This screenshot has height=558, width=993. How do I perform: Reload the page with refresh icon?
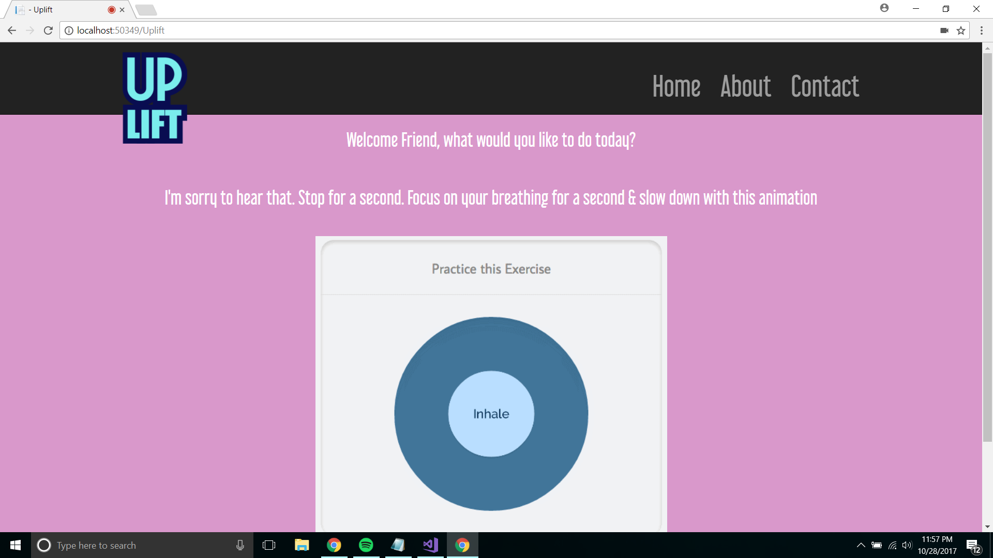point(48,30)
